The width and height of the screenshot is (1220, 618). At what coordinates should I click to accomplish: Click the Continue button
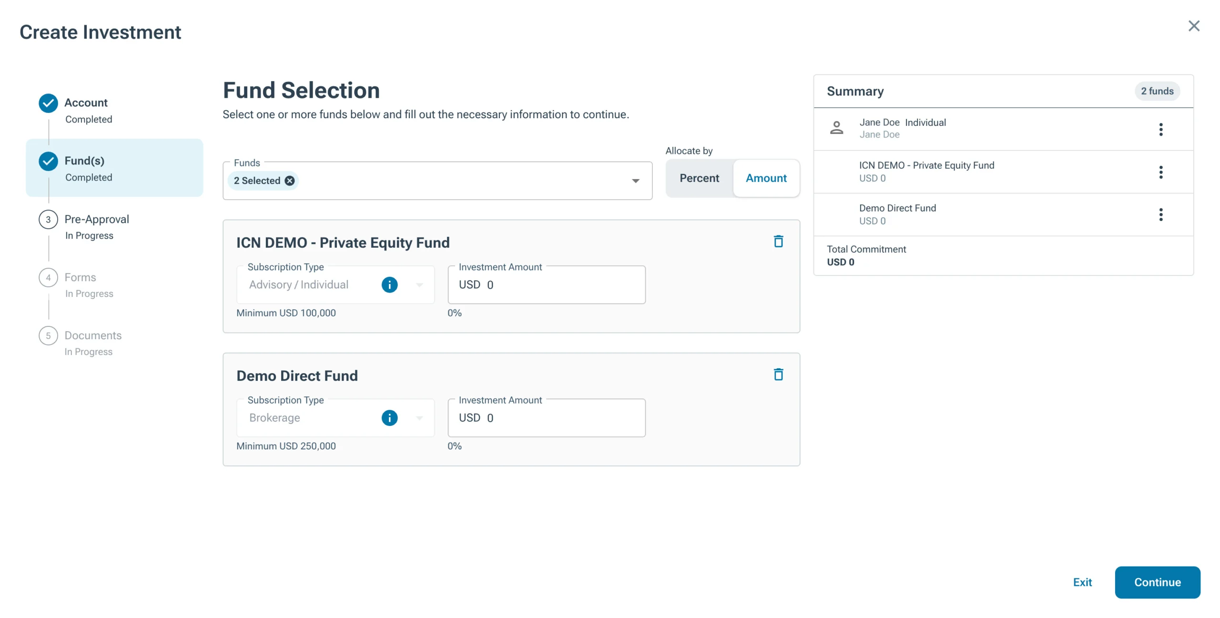(x=1158, y=582)
